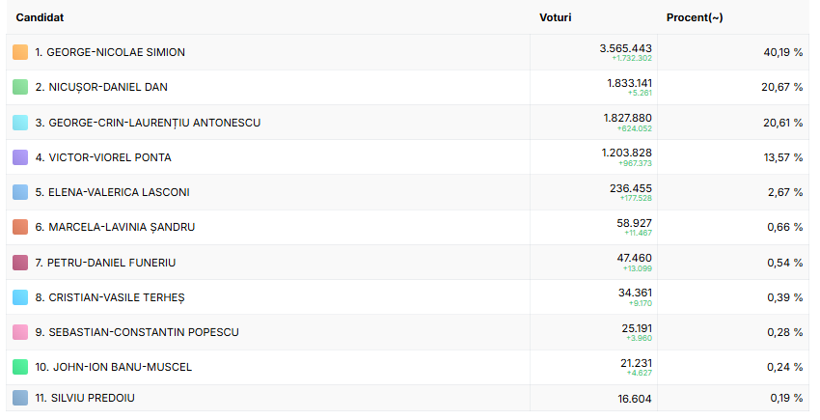This screenshot has height=420, width=820.
Task: Click Simion's vote count 3.565.443
Action: point(625,47)
